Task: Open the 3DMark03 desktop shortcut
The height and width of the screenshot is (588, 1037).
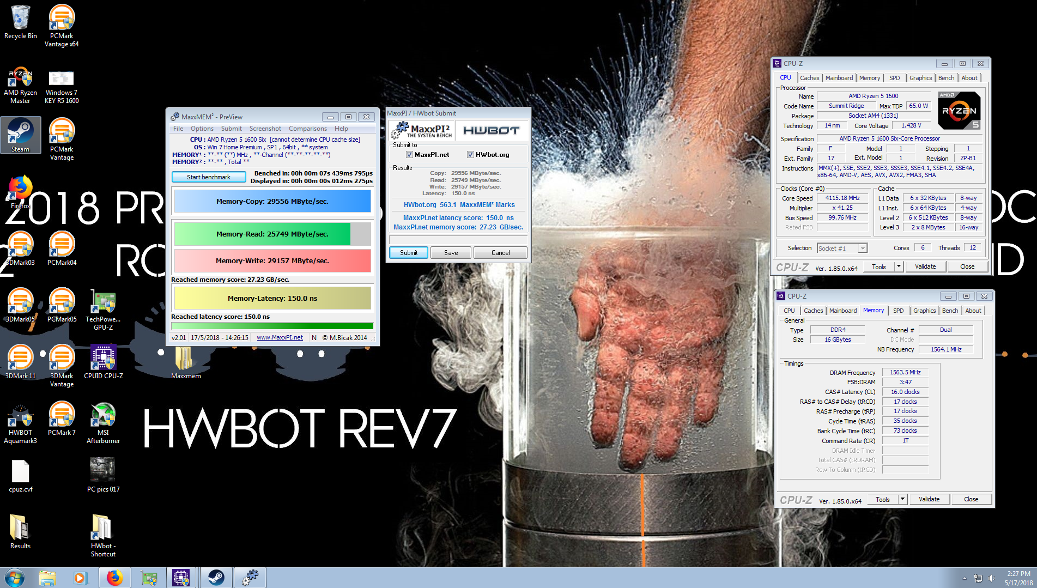Action: click(20, 249)
